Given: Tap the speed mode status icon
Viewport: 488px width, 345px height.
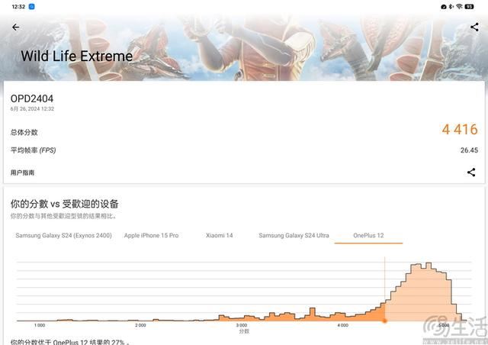Looking at the screenshot, I should 443,6.
